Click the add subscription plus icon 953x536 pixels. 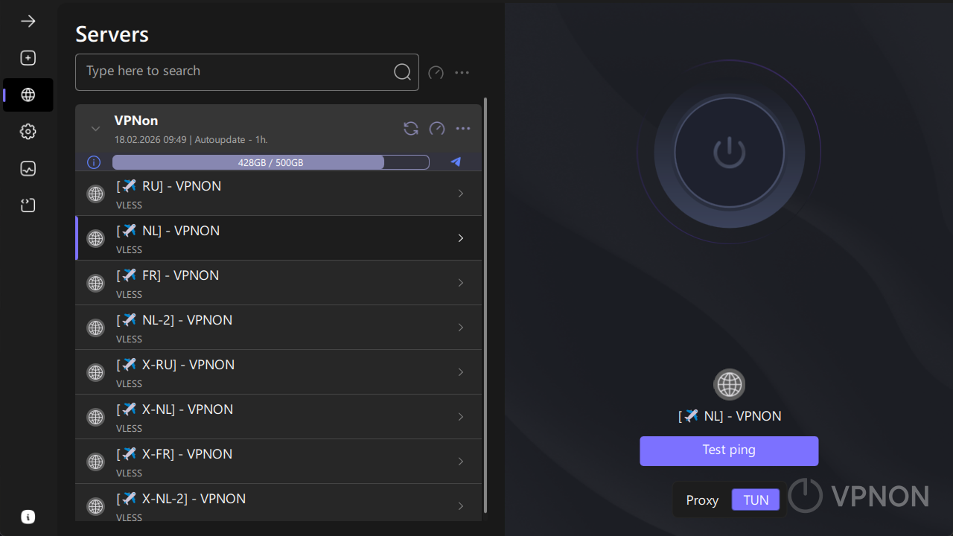28,57
